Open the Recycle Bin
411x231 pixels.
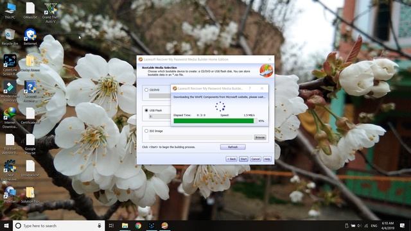coord(10,37)
